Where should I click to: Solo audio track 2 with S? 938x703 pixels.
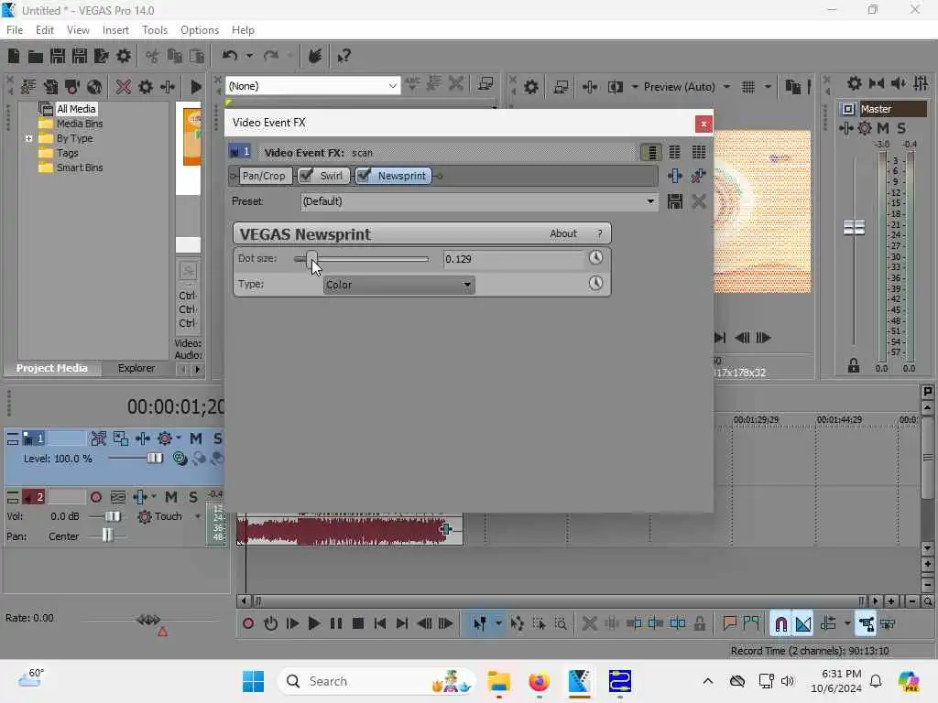[193, 497]
